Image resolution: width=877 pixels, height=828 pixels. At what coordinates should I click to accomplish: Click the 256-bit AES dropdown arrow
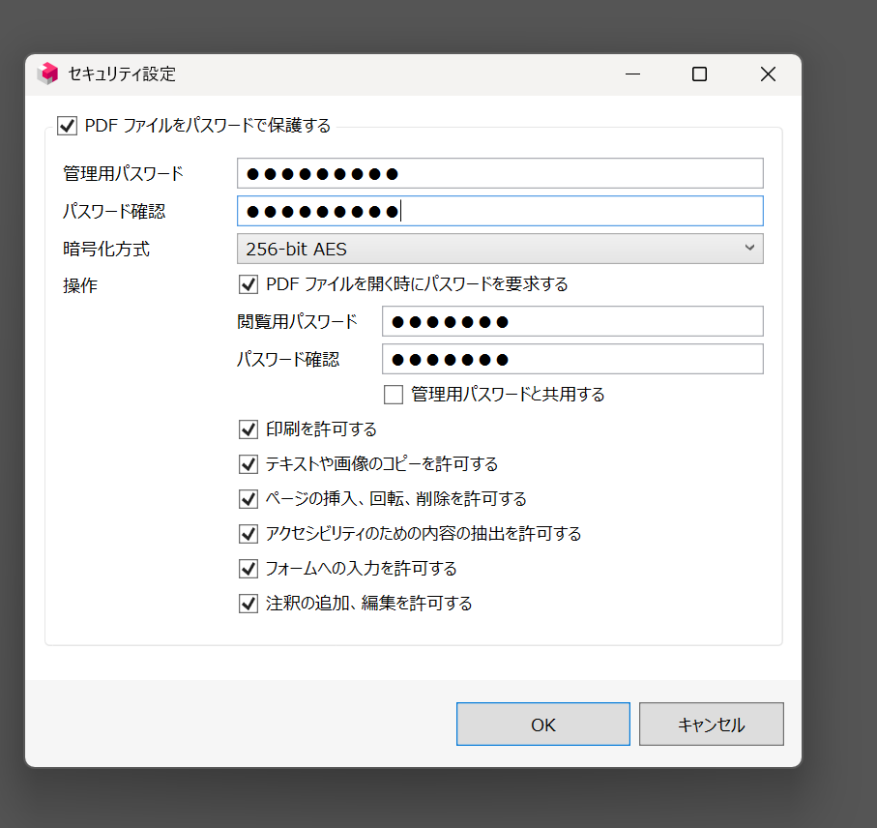[x=749, y=249]
